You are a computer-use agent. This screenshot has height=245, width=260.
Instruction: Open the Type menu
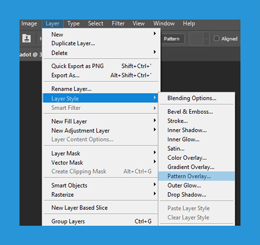(x=74, y=23)
